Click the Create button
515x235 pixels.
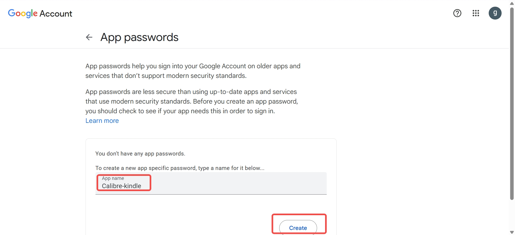(x=298, y=228)
